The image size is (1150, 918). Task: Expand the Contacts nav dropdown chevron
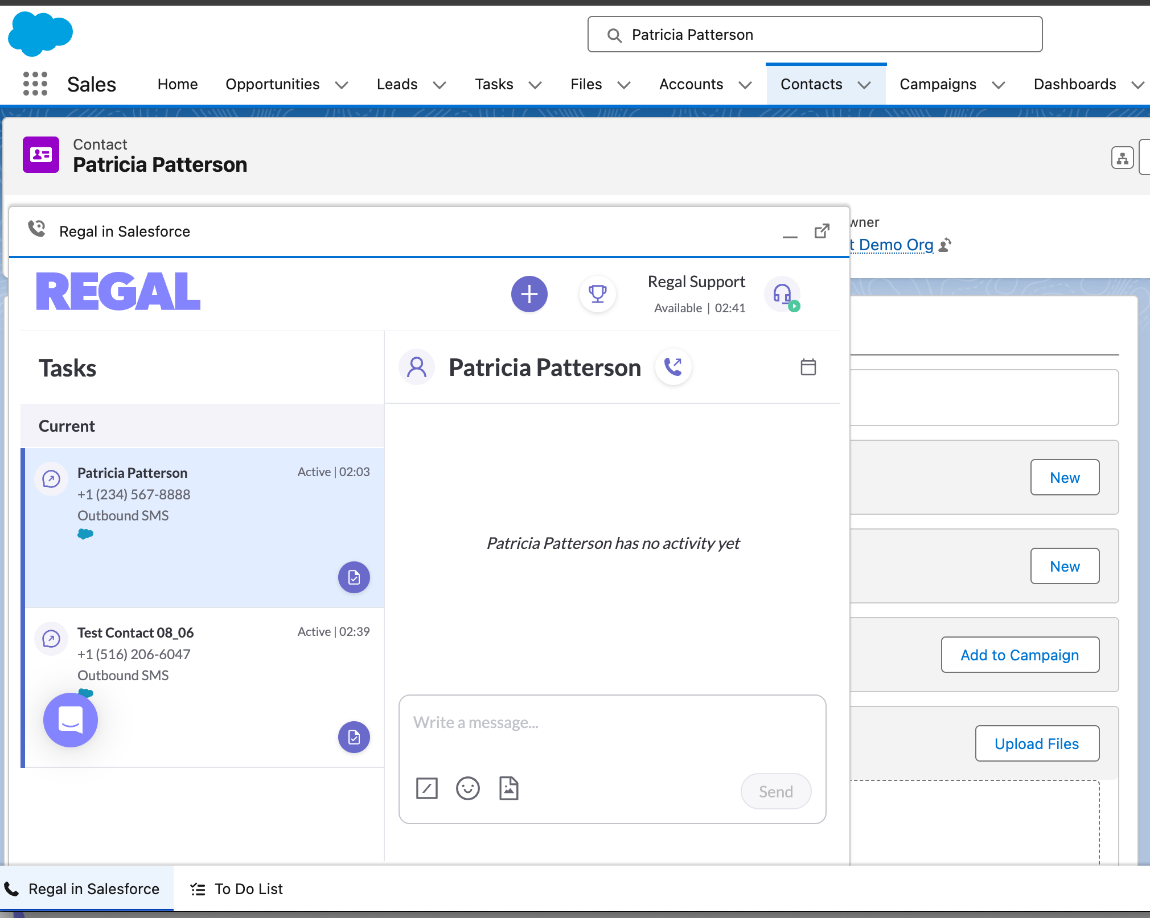(x=864, y=85)
